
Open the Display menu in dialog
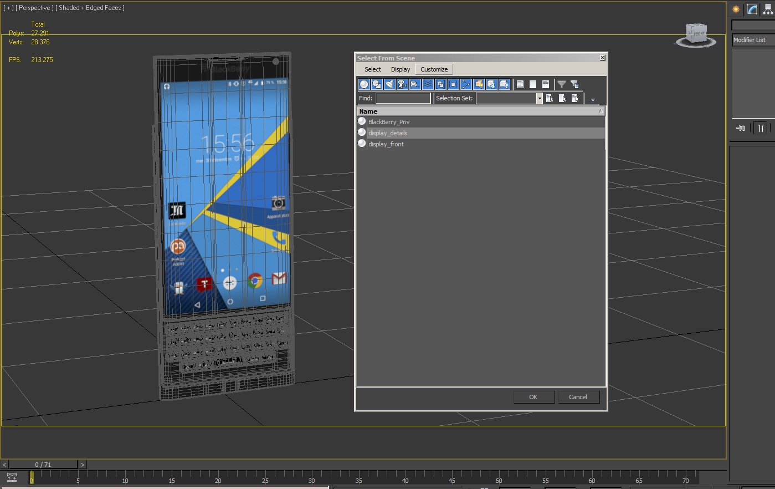pos(401,69)
